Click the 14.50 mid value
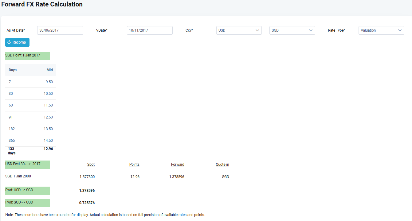The width and height of the screenshot is (412, 221). 48,141
